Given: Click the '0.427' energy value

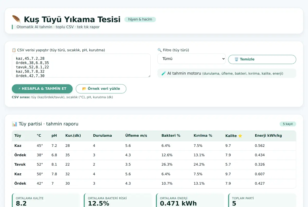Looking at the screenshot, I should (260, 183).
